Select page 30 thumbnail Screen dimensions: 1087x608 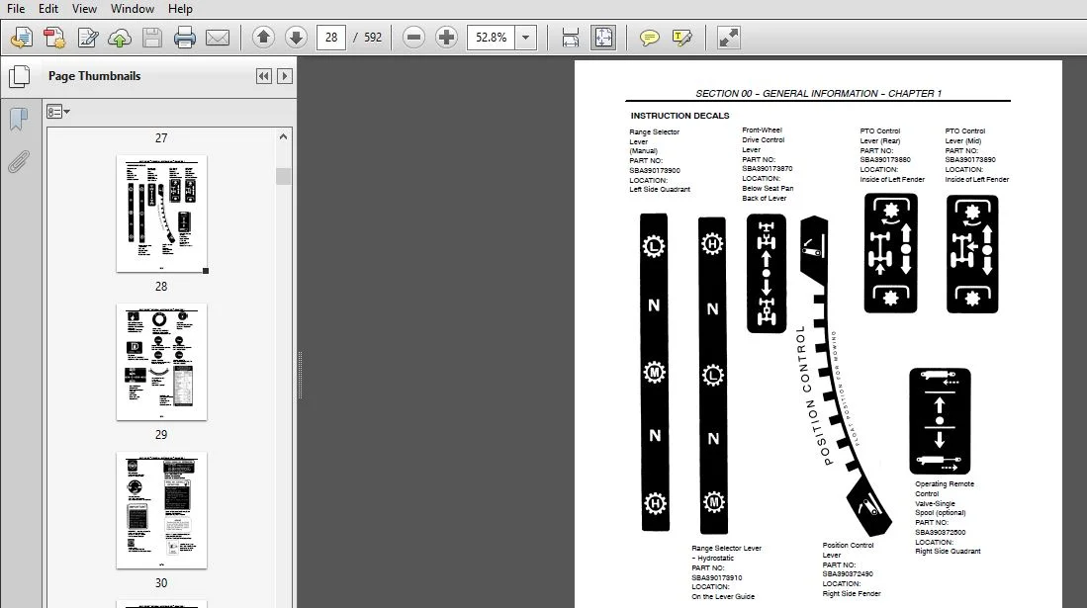[x=161, y=510]
